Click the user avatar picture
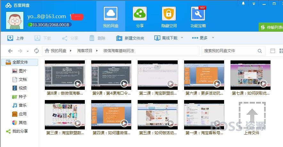Viewport: 283px width, 147px height. pyautogui.click(x=15, y=20)
